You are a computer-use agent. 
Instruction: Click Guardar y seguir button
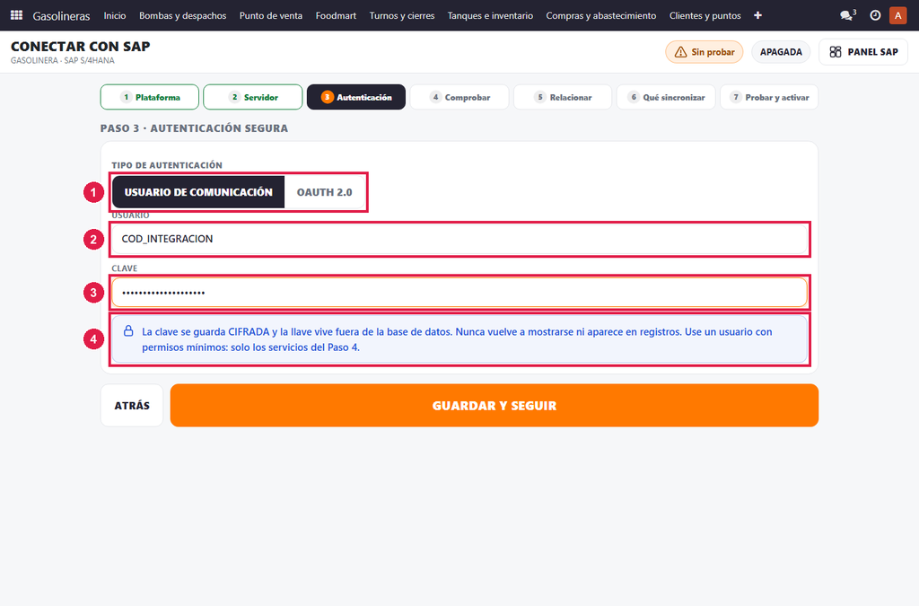point(495,406)
